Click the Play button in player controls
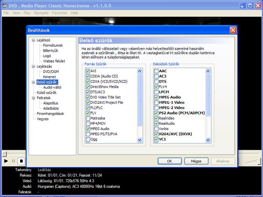Viewport: 263px width, 197px height. [6, 161]
